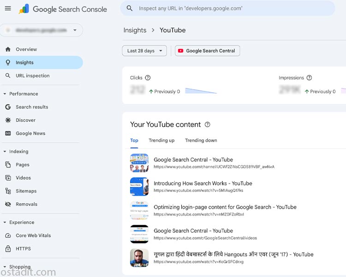Open Overview in the sidebar
This screenshot has width=346, height=277.
click(41, 49)
